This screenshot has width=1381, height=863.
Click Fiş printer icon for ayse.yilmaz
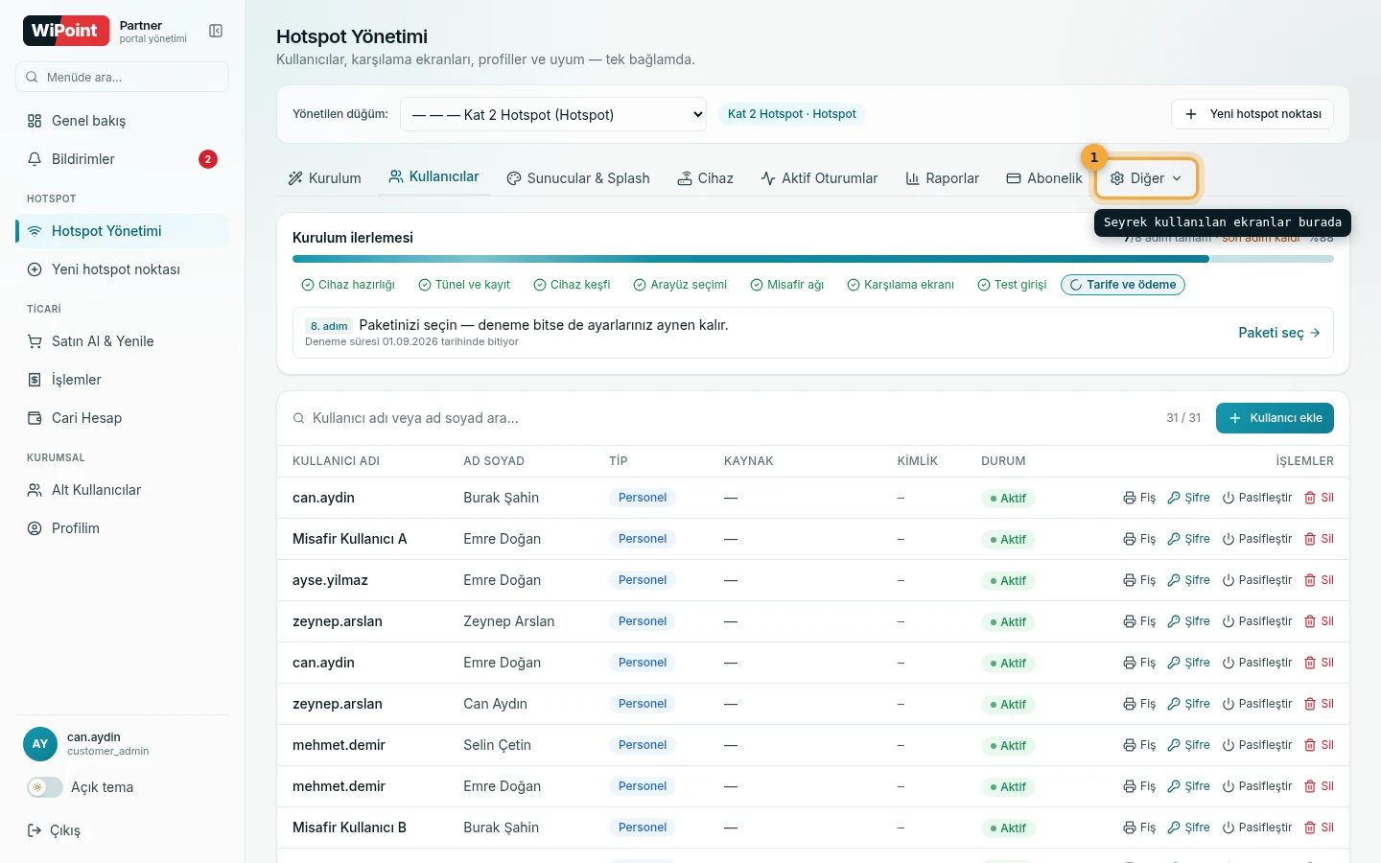click(1139, 580)
